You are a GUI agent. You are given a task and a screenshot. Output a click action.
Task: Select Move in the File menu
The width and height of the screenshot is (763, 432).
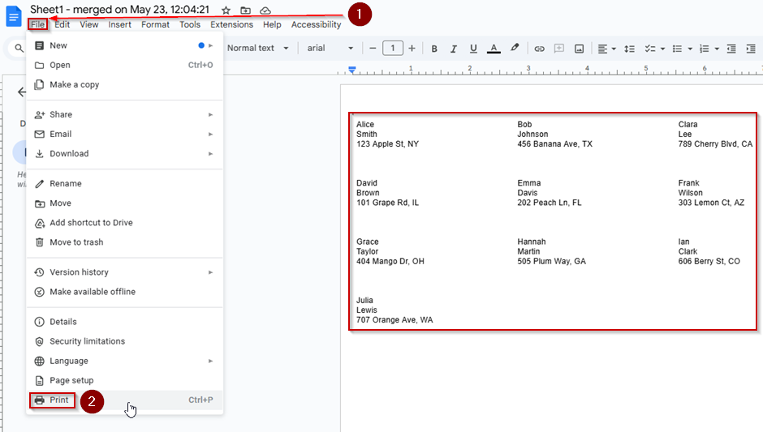click(x=124, y=203)
